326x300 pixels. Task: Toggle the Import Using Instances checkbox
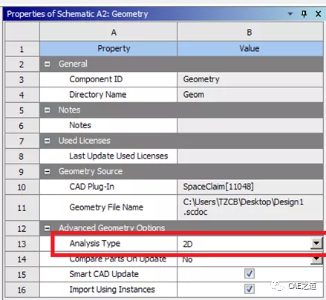(250, 289)
